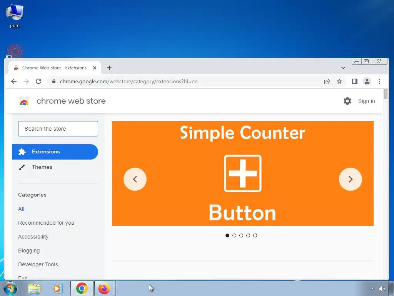Select the first carousel dot
Image resolution: width=394 pixels, height=296 pixels.
coord(227,235)
